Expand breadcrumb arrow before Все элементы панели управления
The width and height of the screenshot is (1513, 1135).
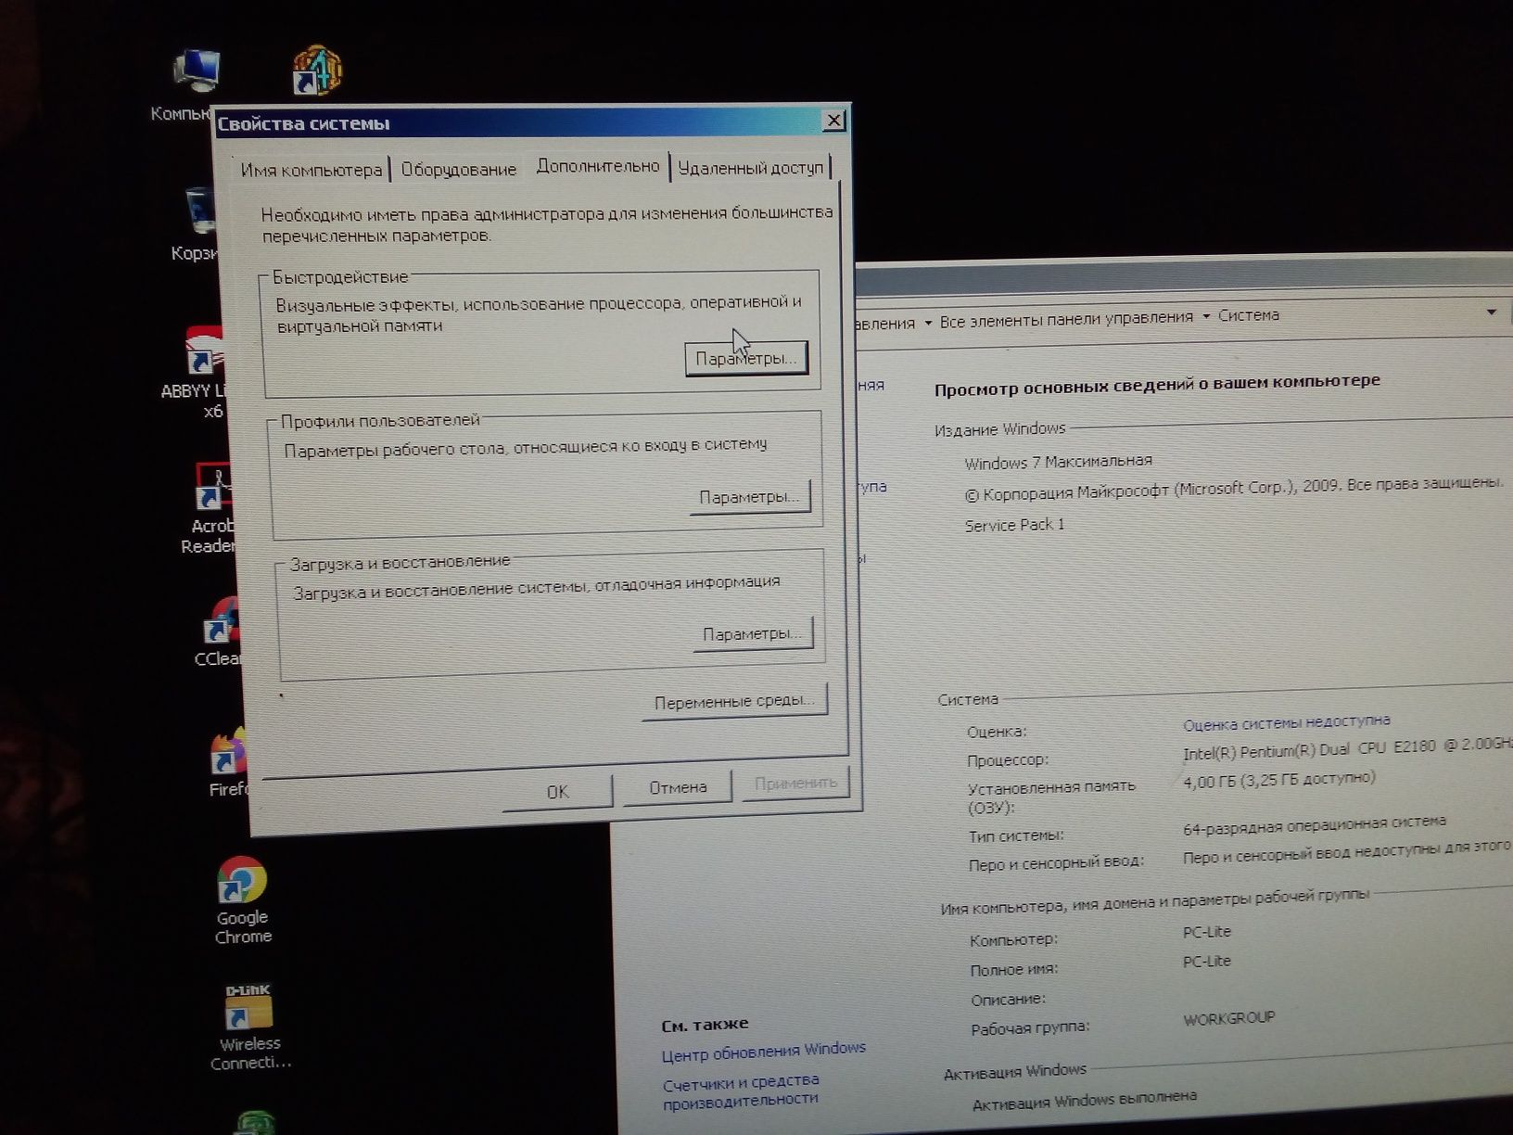pyautogui.click(x=927, y=323)
